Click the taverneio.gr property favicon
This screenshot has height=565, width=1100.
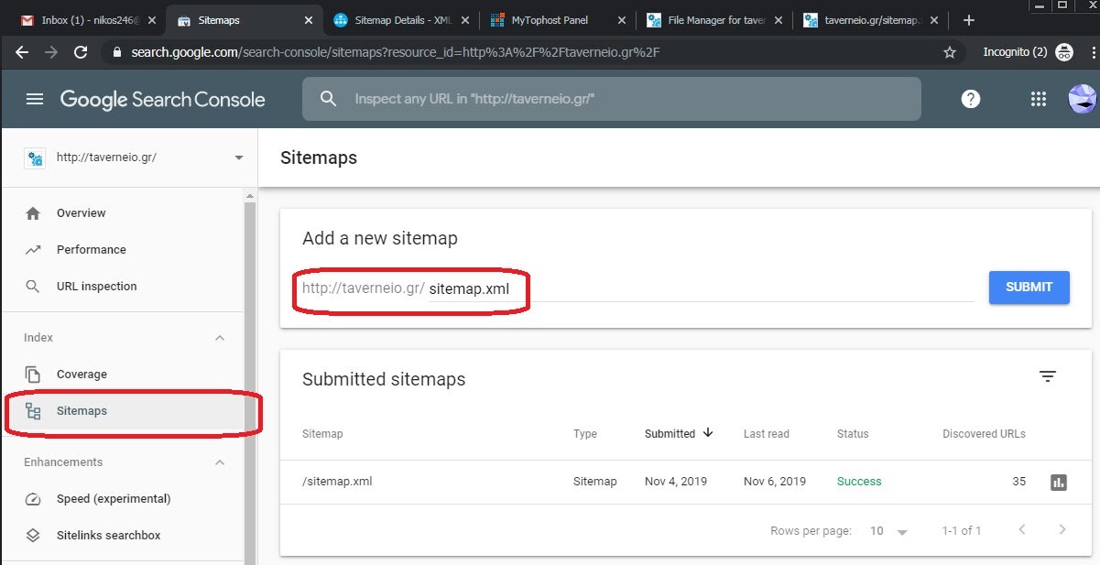point(36,158)
